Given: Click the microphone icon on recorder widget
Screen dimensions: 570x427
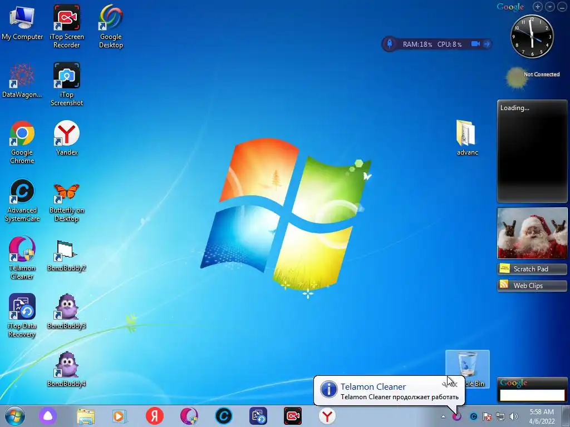Looking at the screenshot, I should point(389,44).
